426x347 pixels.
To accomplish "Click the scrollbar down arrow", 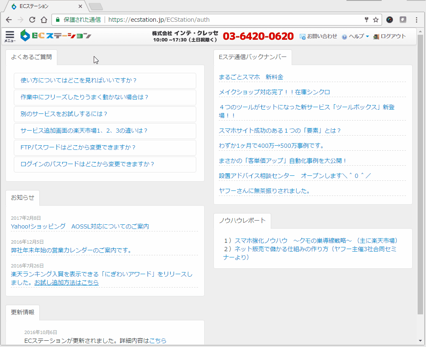I will 420,340.
